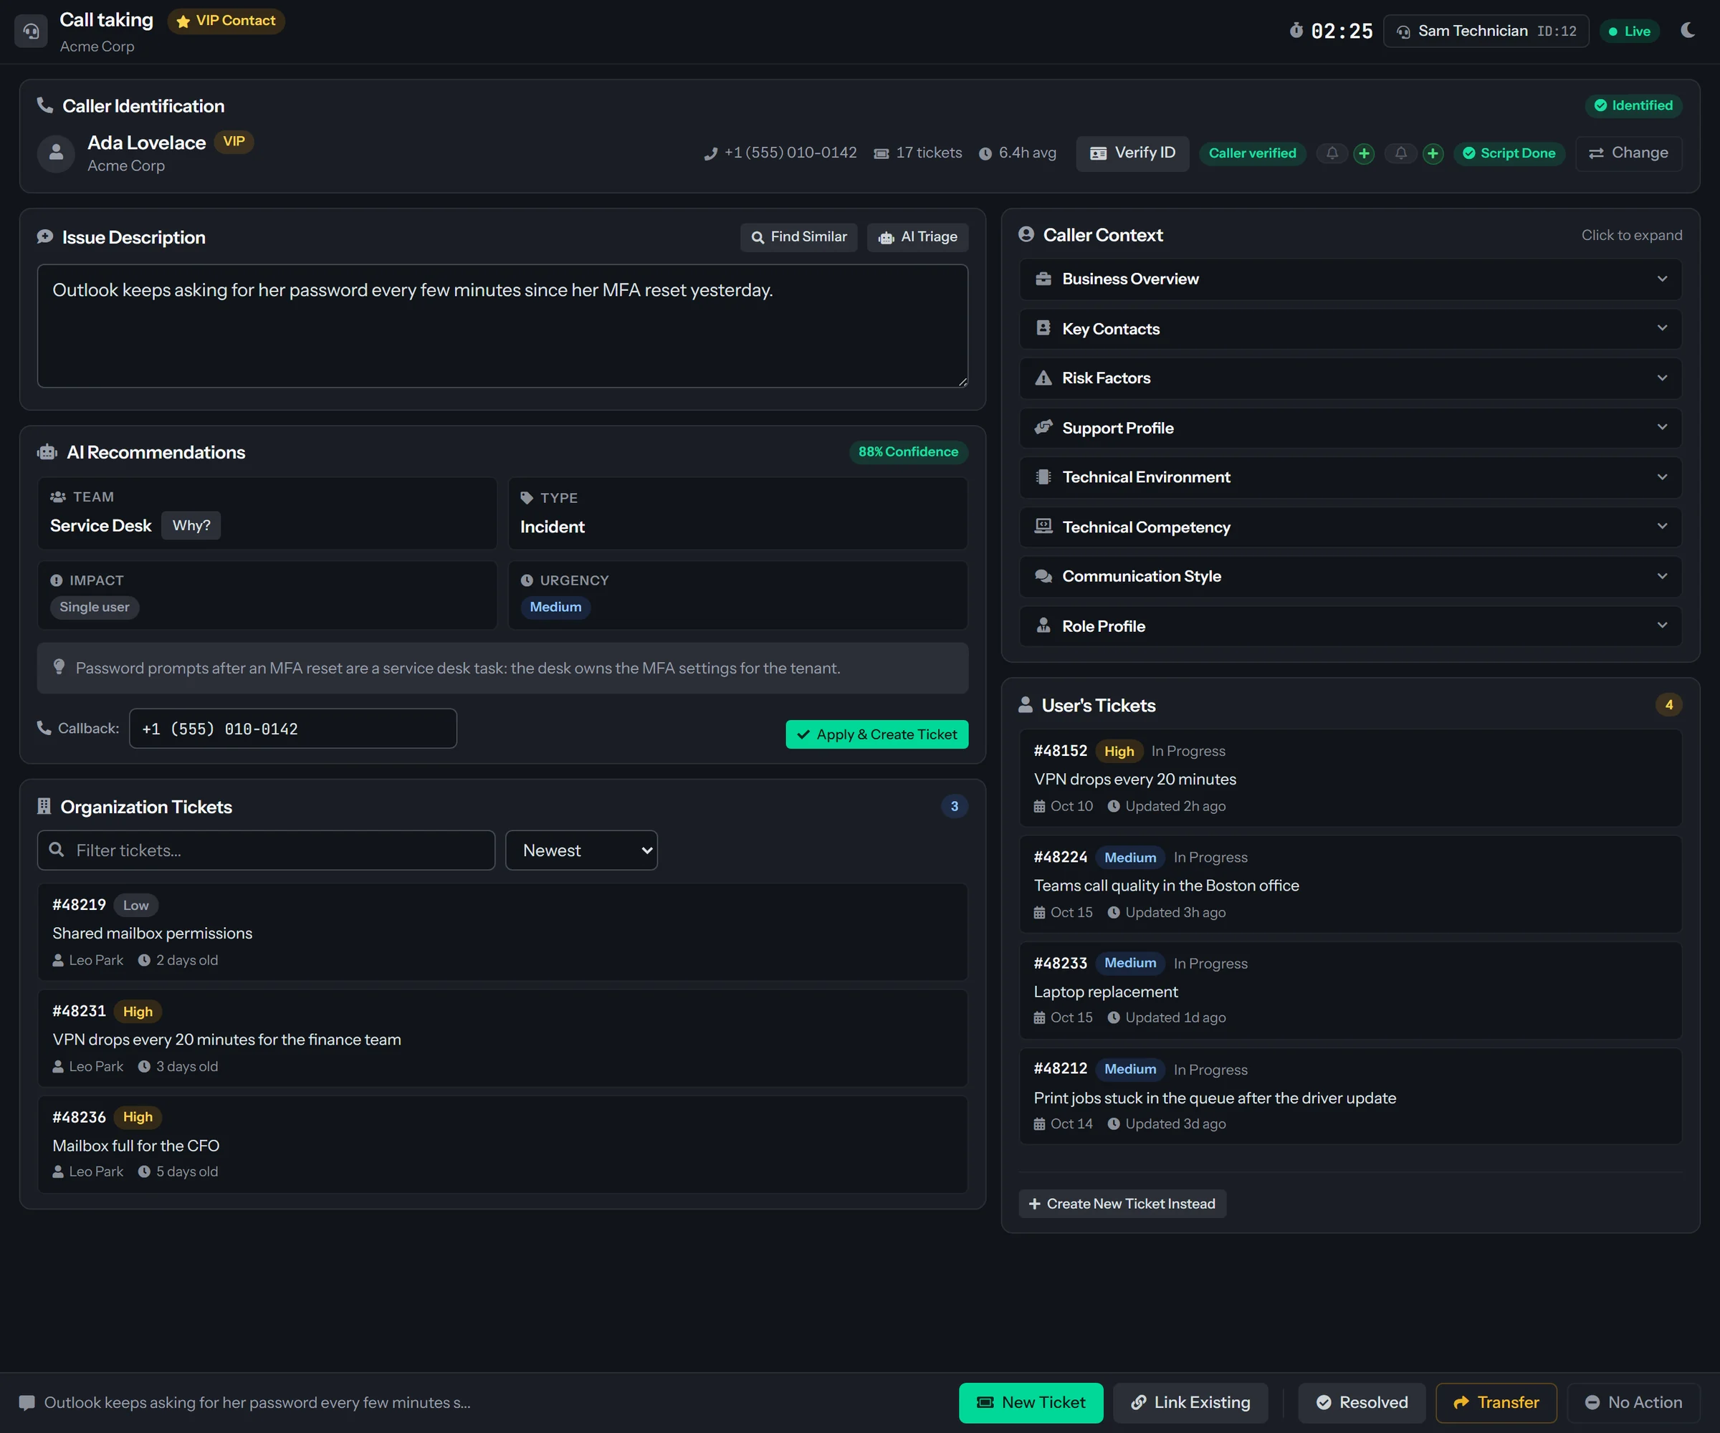The width and height of the screenshot is (1720, 1433).
Task: Toggle the Caller verified badge
Action: pyautogui.click(x=1252, y=153)
